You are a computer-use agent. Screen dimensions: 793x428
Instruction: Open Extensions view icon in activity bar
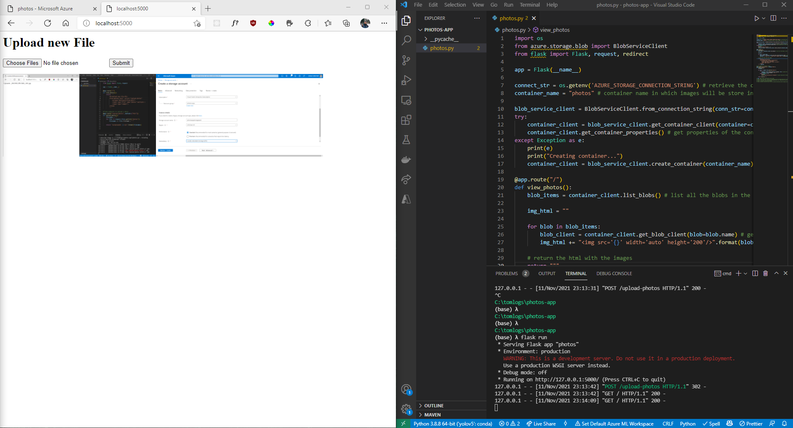406,120
